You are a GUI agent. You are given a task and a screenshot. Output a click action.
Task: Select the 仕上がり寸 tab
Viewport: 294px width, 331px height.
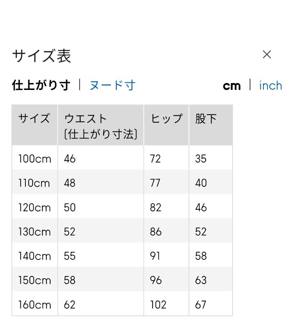(x=41, y=85)
